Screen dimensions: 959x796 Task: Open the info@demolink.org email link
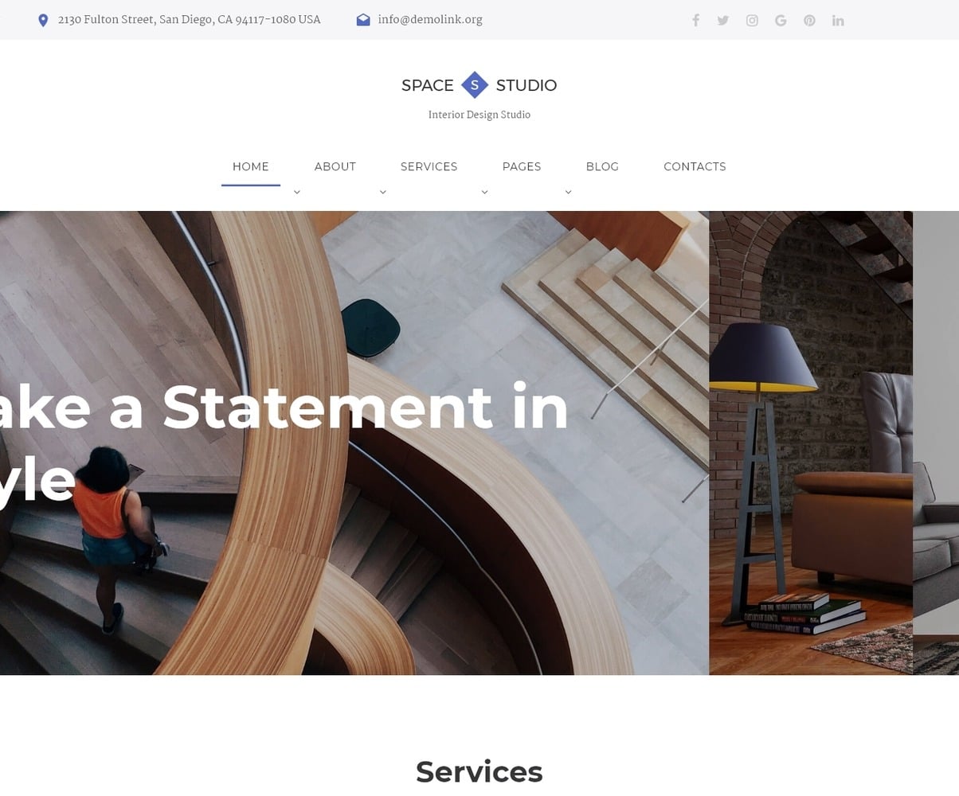point(430,20)
